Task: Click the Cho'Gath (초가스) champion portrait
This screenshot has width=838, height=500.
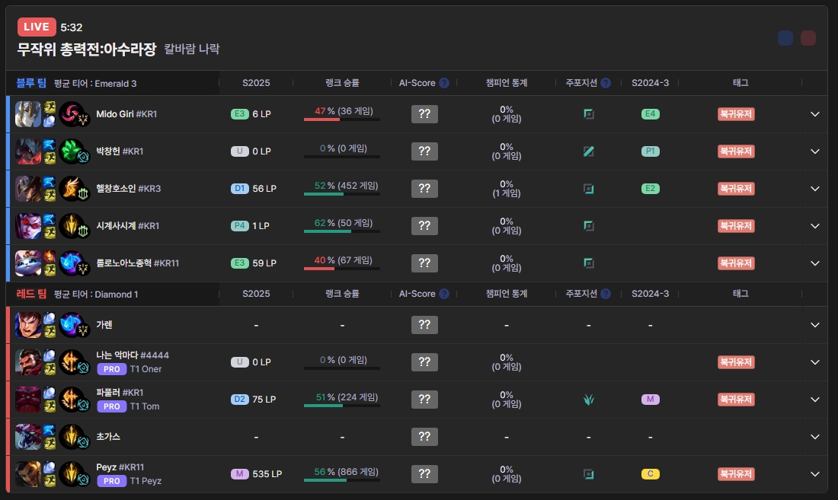Action: coord(28,437)
